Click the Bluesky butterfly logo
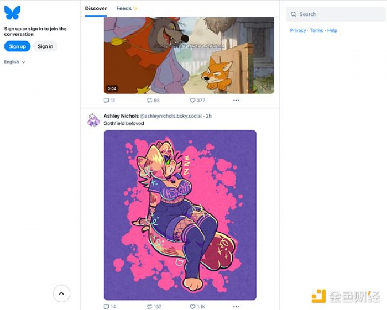 [12, 12]
